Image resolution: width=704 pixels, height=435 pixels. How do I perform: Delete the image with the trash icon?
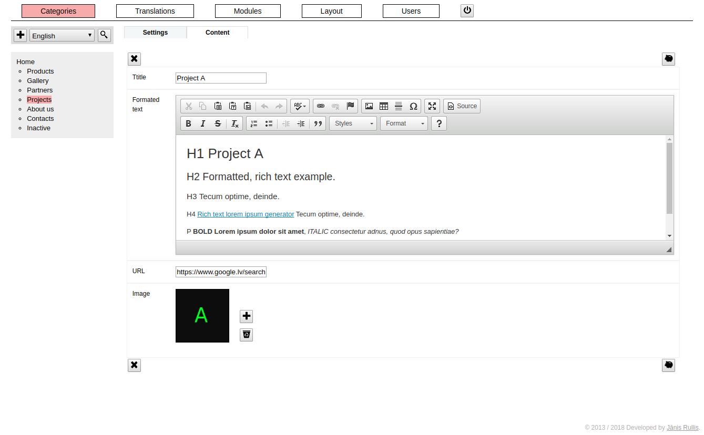pyautogui.click(x=246, y=335)
